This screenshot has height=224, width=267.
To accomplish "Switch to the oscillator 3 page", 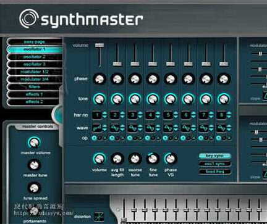I will [35, 64].
